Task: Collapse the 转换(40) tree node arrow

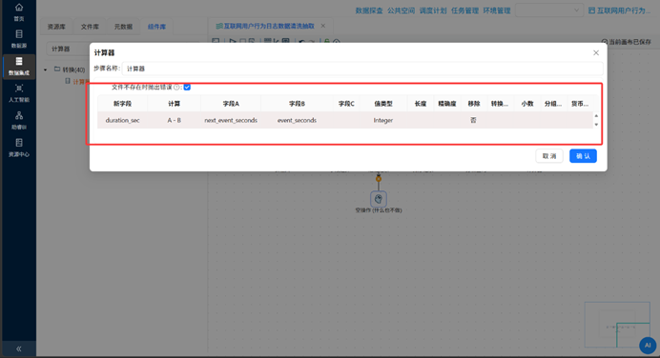Action: [46, 70]
